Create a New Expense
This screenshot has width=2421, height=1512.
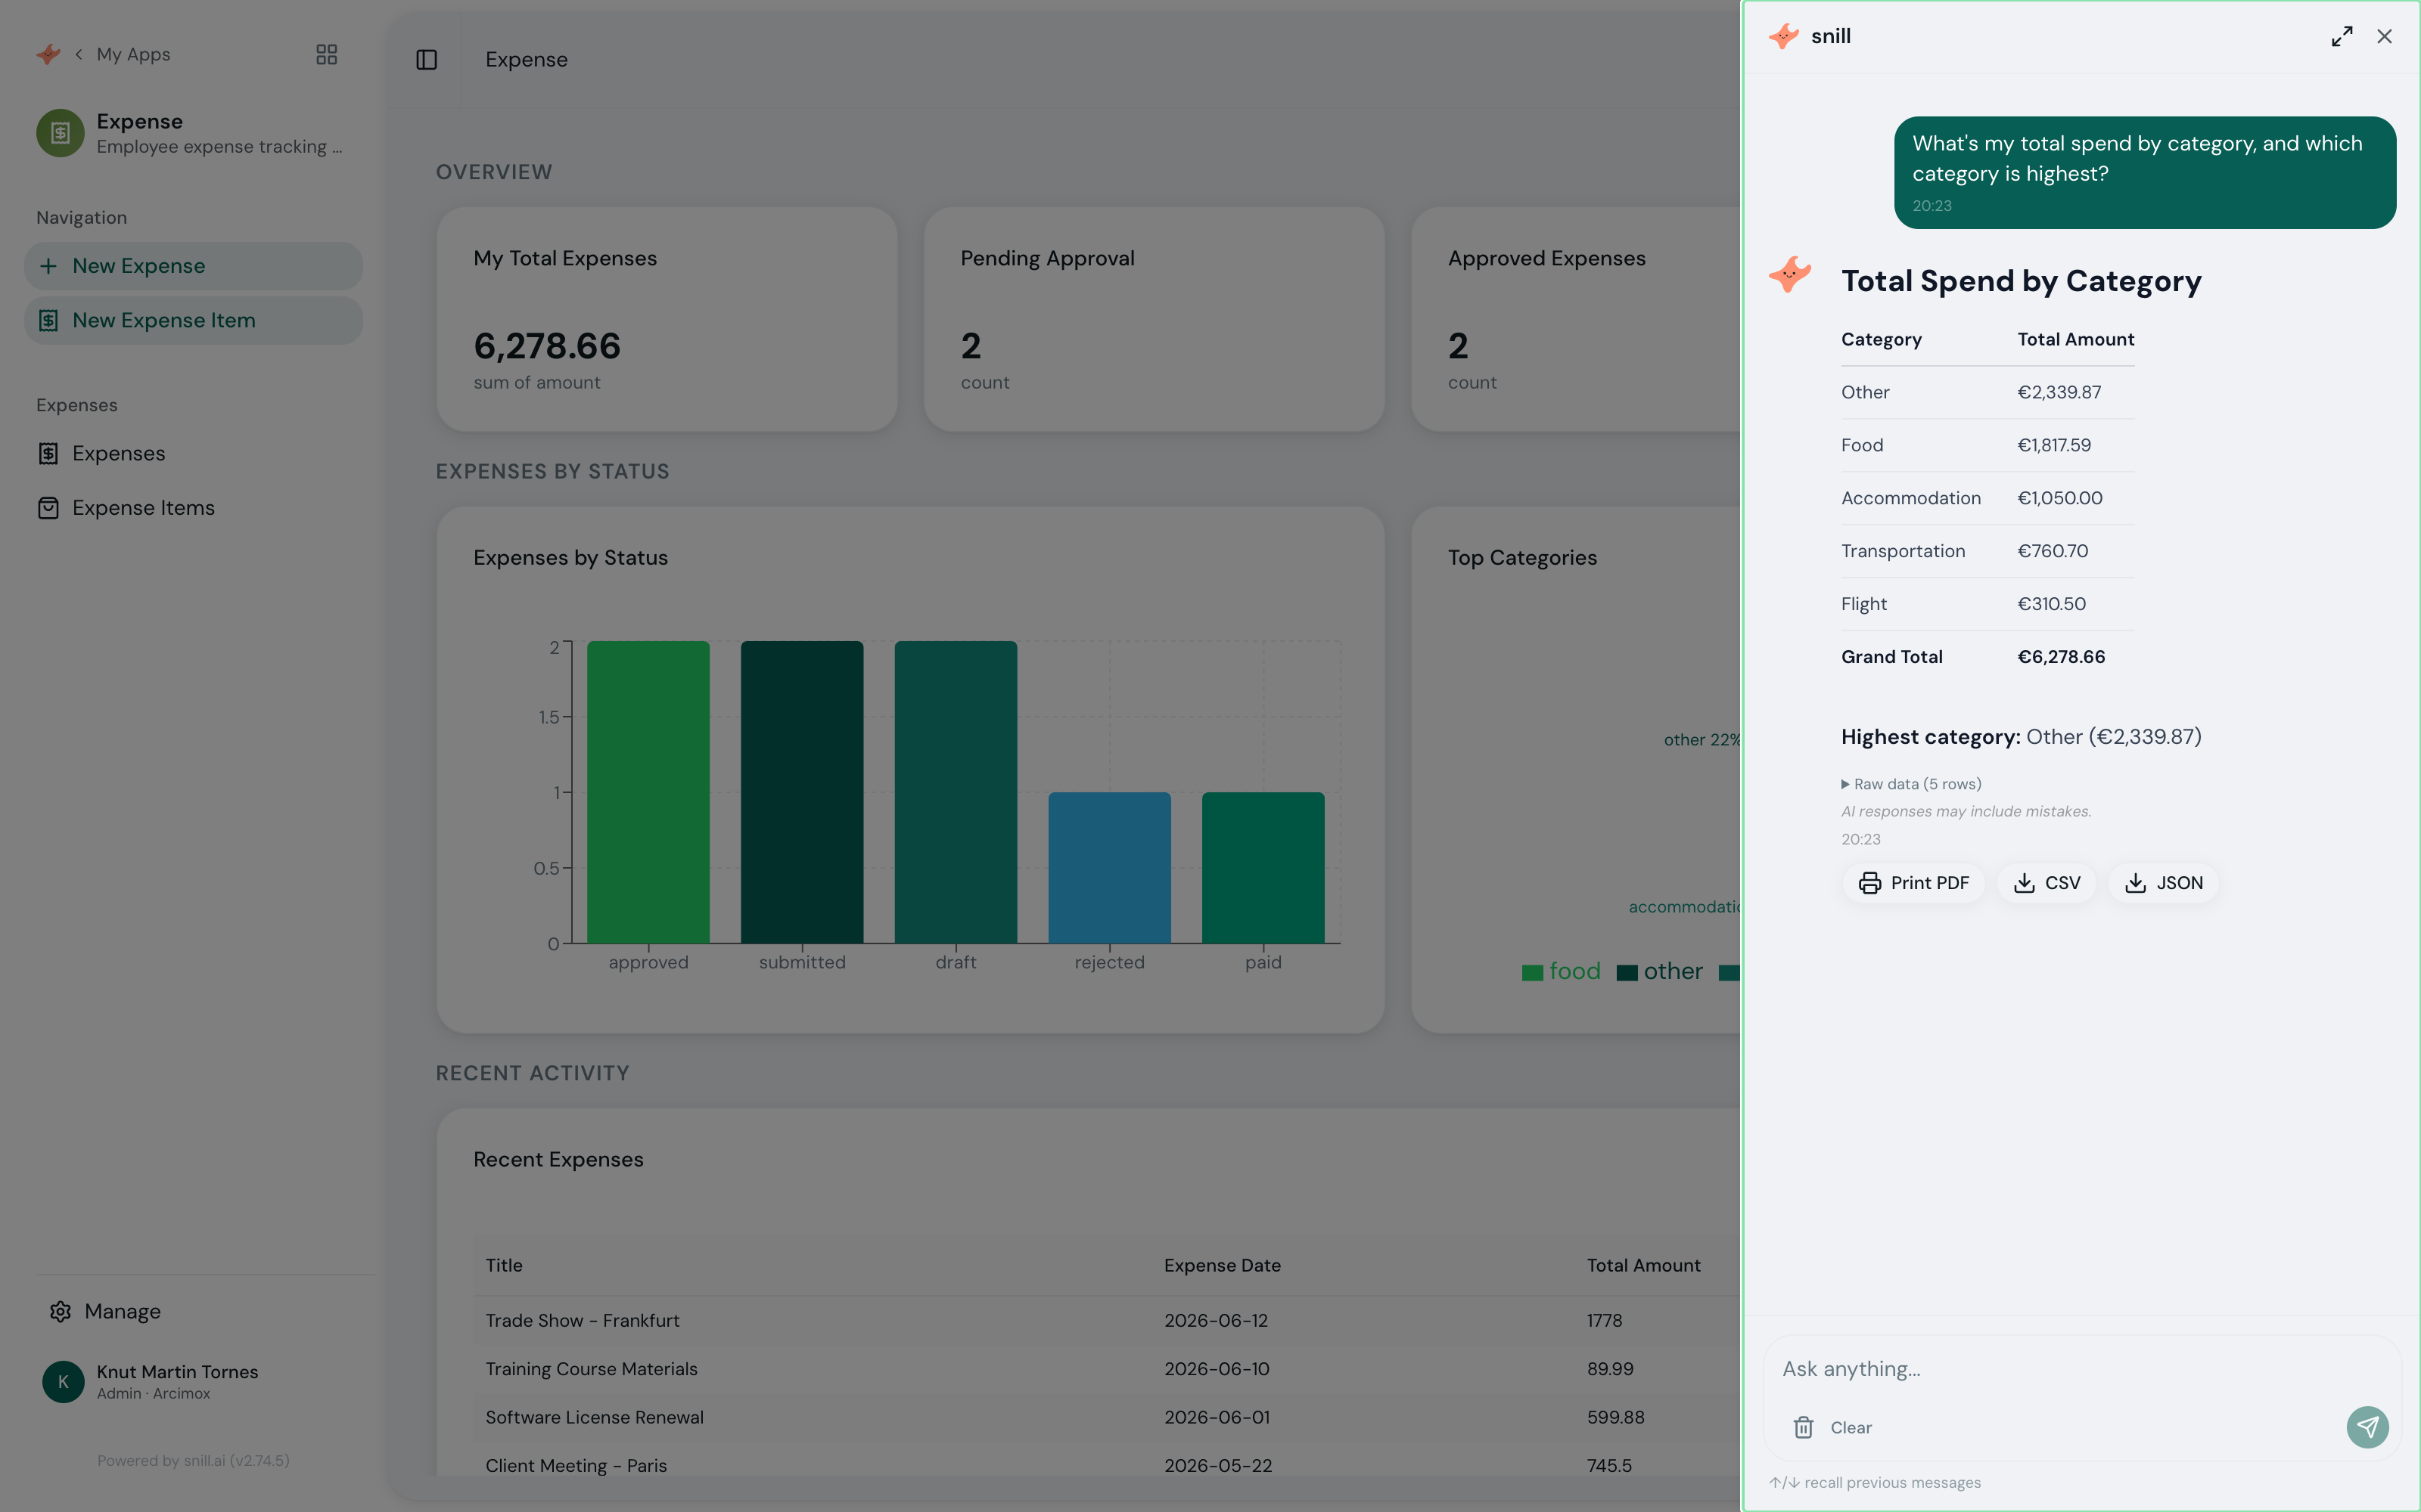193,266
